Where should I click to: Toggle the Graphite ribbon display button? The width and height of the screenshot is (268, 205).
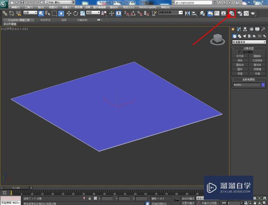point(210,13)
